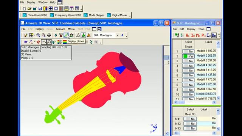
Task: Select Mode# 6 437.50 label cell
Action: [206, 75]
